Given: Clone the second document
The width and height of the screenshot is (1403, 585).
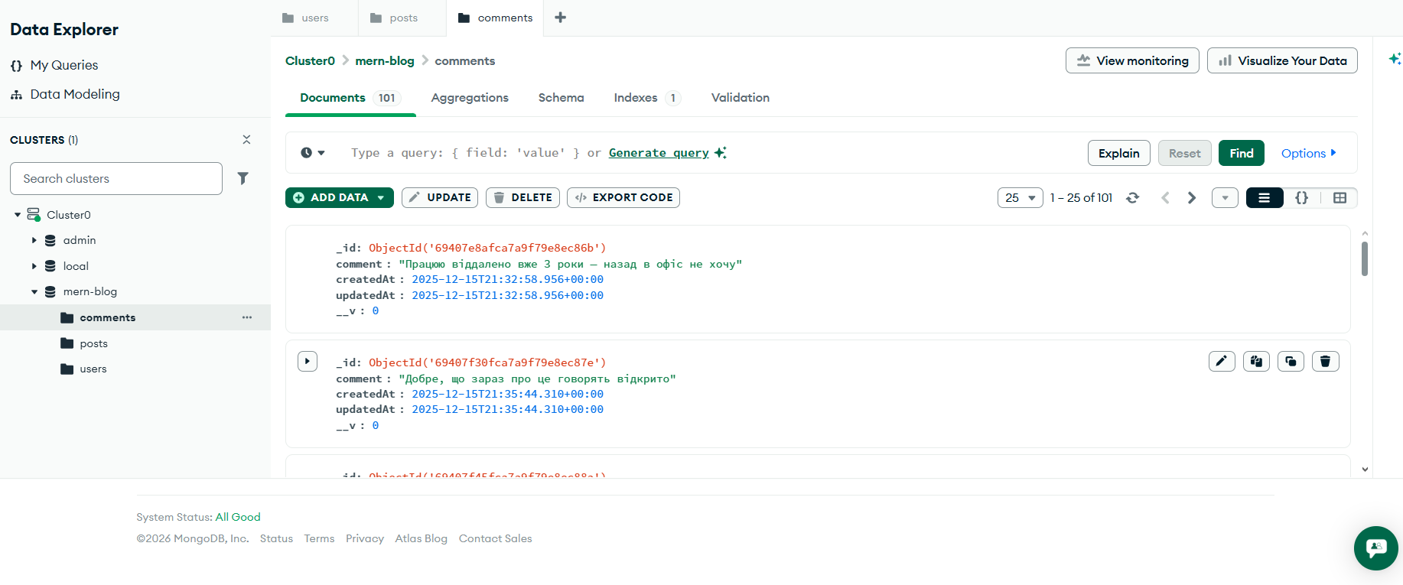Looking at the screenshot, I should [1291, 361].
